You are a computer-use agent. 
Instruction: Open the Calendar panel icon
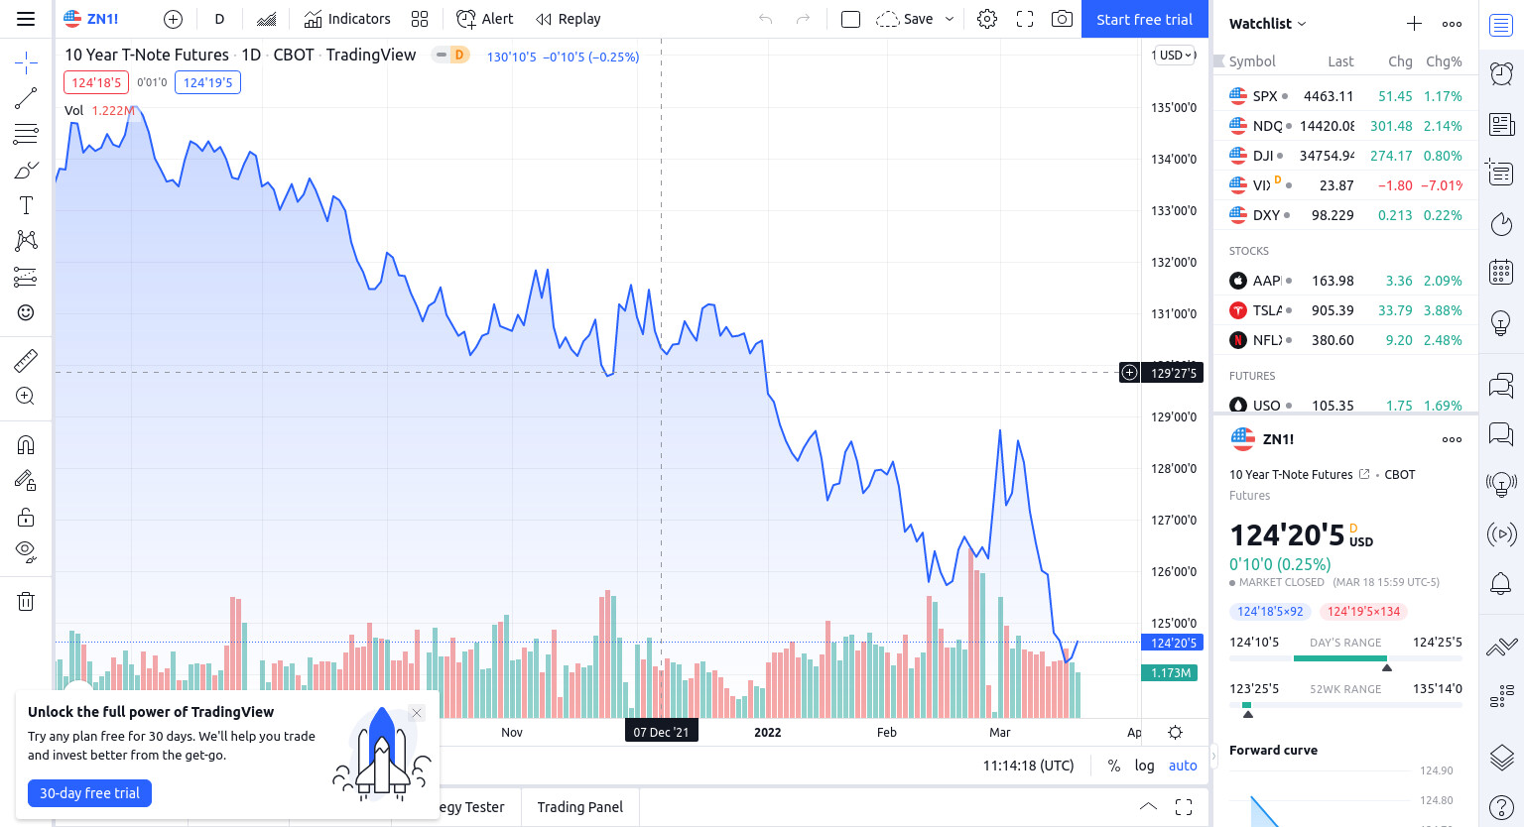point(1501,271)
